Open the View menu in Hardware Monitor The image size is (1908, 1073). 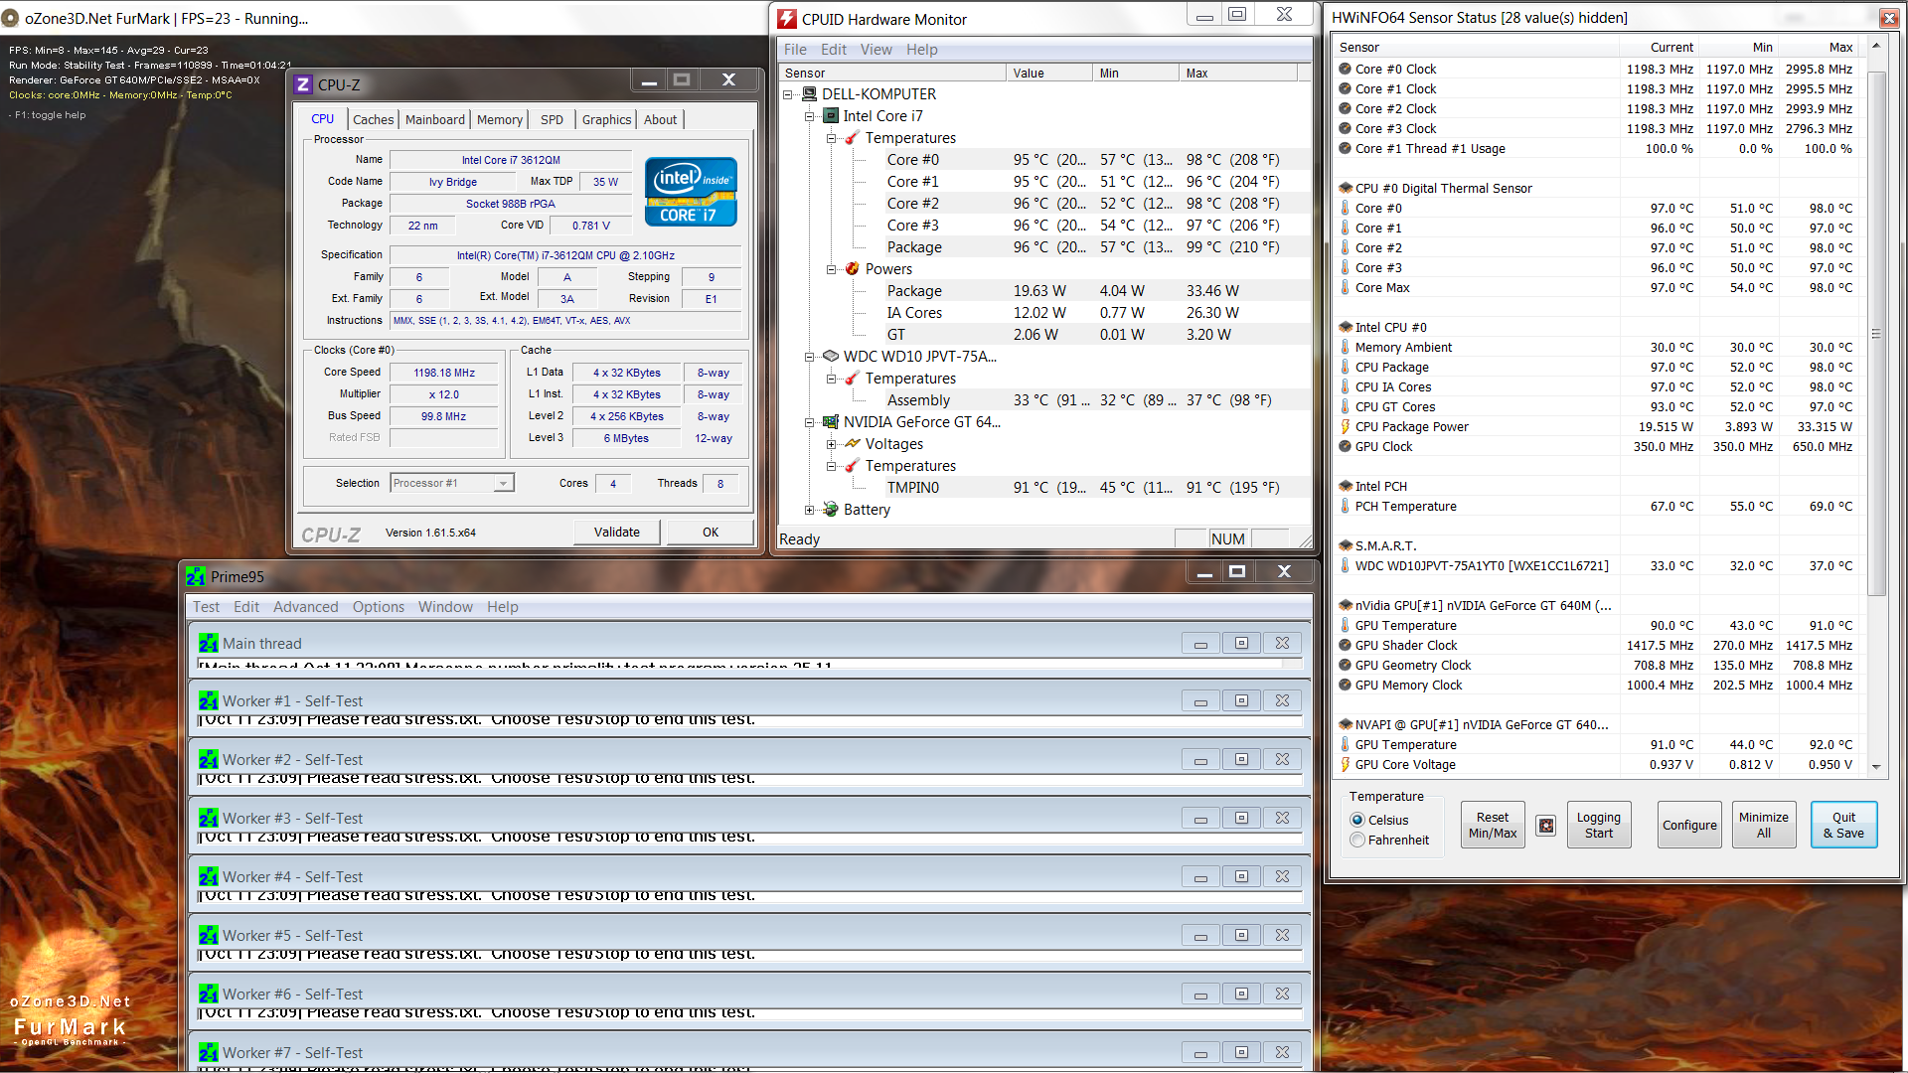click(876, 50)
